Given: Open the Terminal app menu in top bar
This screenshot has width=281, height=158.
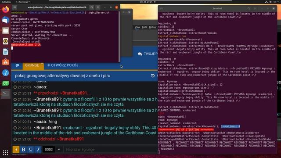Looking at the screenshot, I should (x=23, y=2).
